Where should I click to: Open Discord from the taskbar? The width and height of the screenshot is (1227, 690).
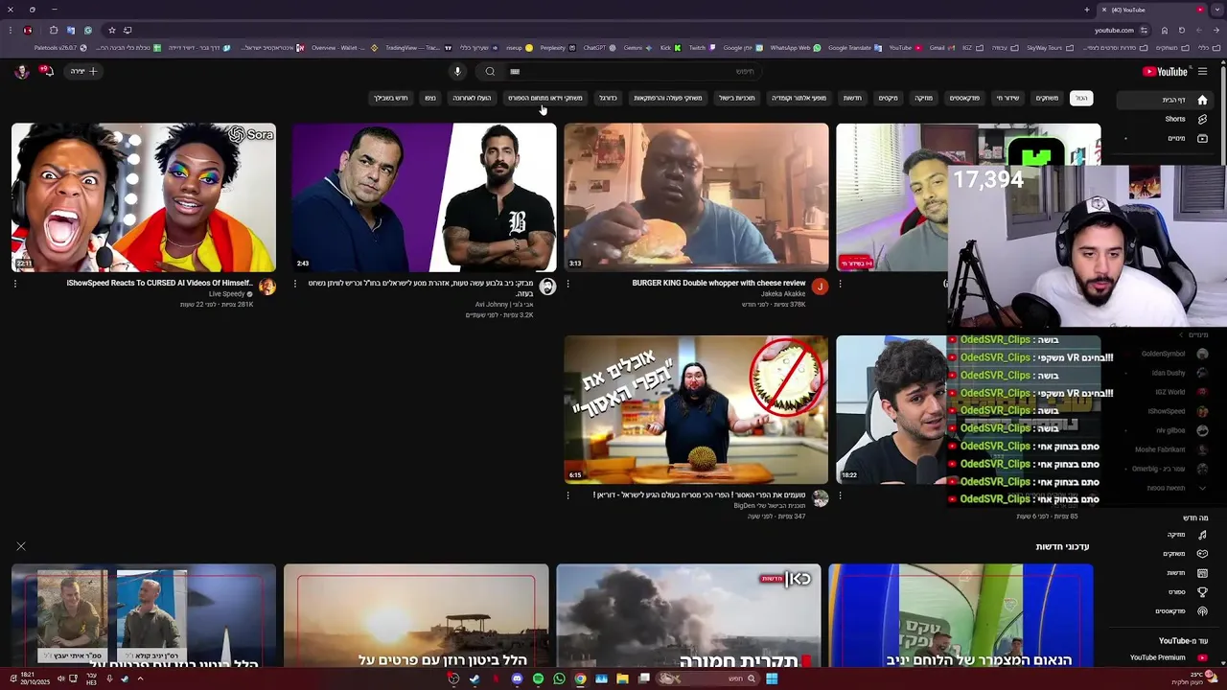[517, 678]
